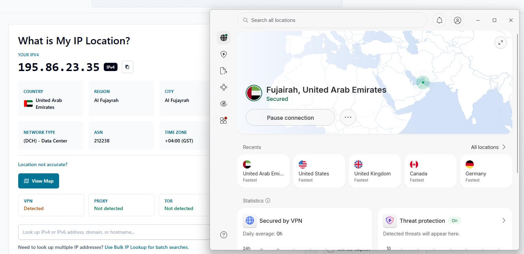The image size is (524, 254).
Task: Click the search magnifier icon
Action: click(246, 20)
